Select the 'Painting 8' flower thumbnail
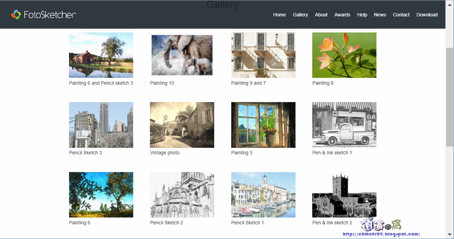Screen dimensions: 454x239 pos(344,55)
